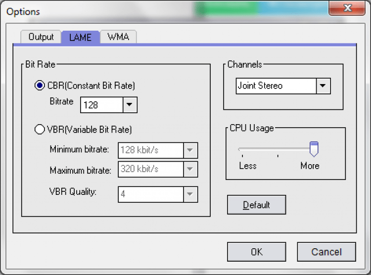371x275 pixels.
Task: Open the WMA tab
Action: (118, 37)
